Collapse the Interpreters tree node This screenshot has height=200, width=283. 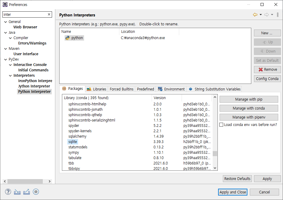point(10,76)
